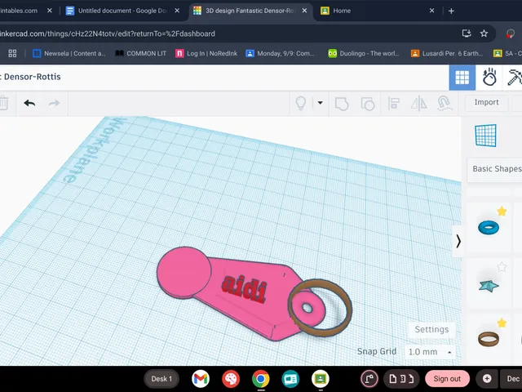Viewport: 522px width, 392px height.
Task: Open the Snap Grid 1.0 mm dropdown
Action: tap(430, 352)
